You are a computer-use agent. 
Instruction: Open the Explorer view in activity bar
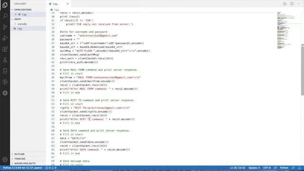point(5,5)
